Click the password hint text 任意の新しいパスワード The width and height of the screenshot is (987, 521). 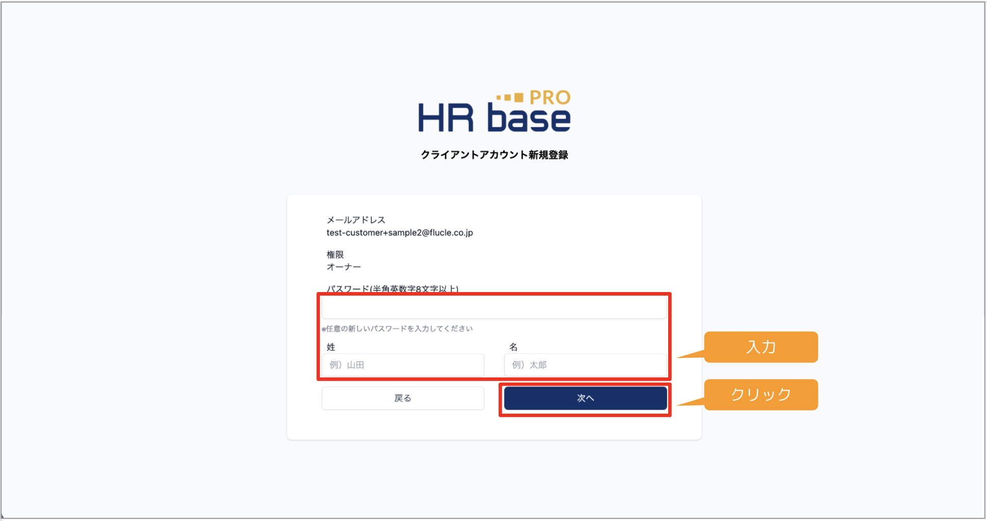(x=397, y=329)
